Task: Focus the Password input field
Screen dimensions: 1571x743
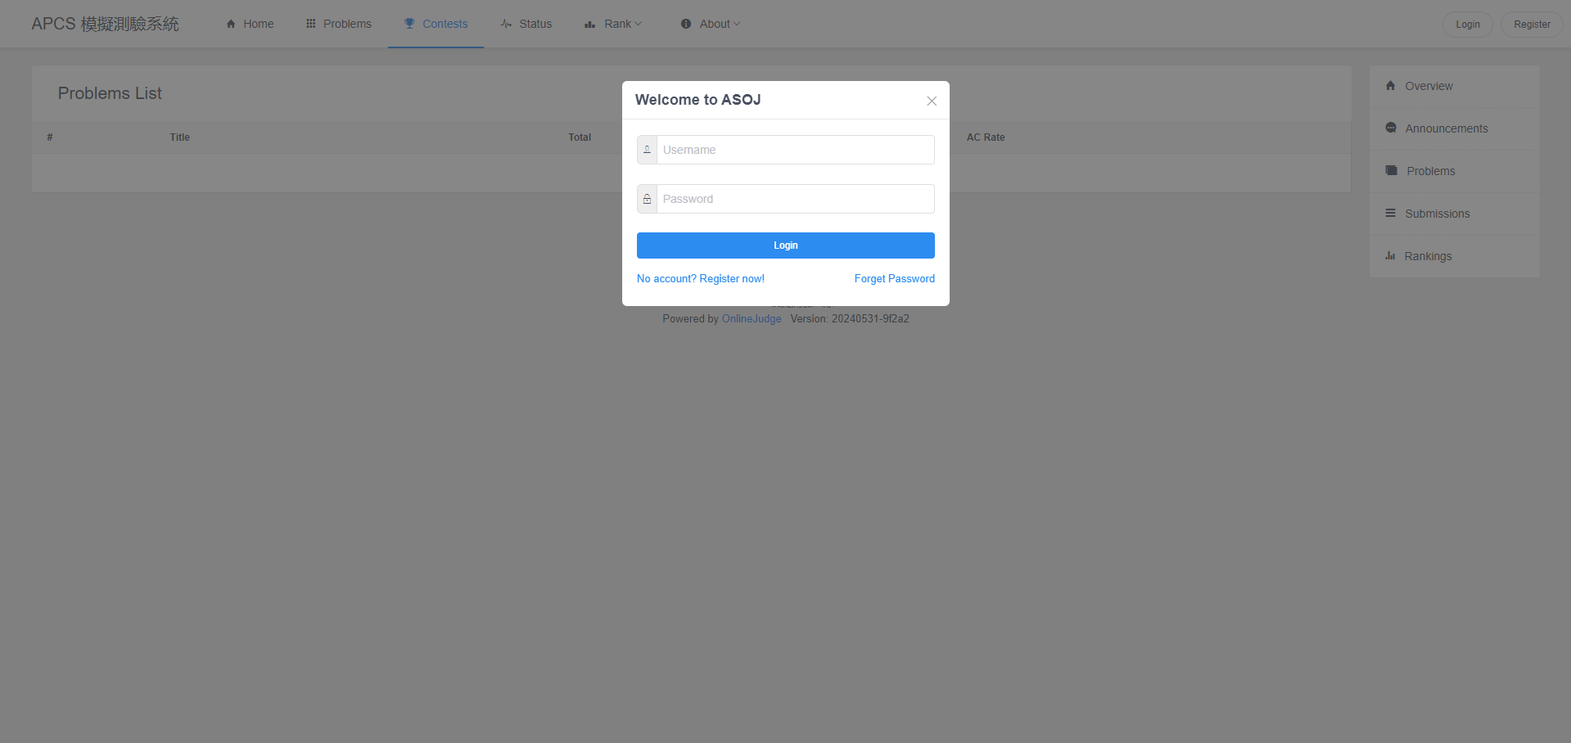Action: (795, 199)
